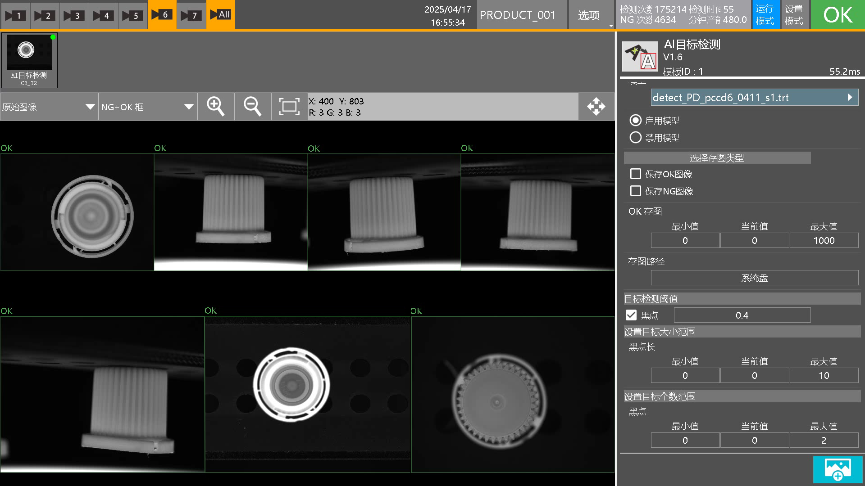Screen dimensions: 865x486
Task: Open the 选项 options menu
Action: [x=588, y=15]
